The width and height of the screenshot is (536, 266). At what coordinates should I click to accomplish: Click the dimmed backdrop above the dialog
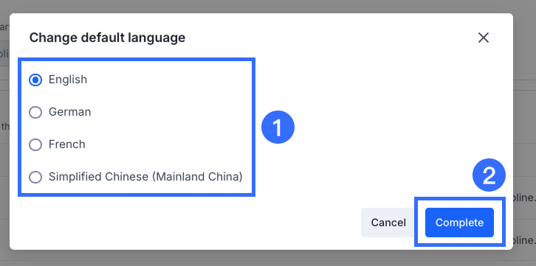(x=268, y=6)
